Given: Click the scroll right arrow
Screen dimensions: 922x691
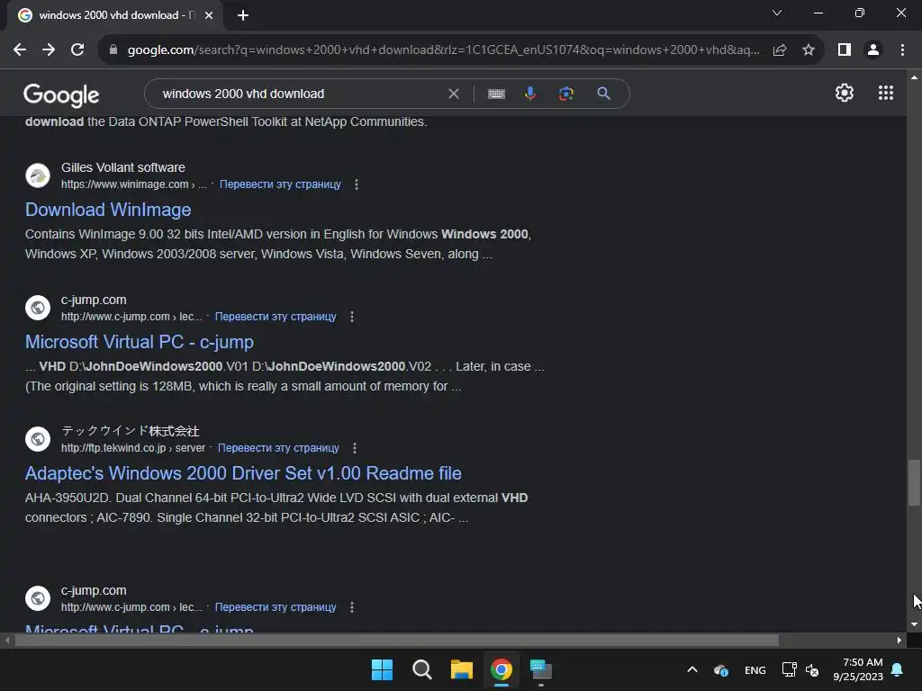Looking at the screenshot, I should coord(899,641).
